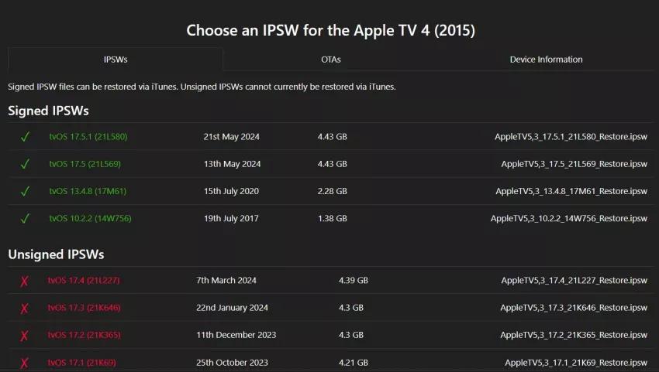Select the tvOS 10.2.2 (14W756) link
This screenshot has width=659, height=372.
90,218
